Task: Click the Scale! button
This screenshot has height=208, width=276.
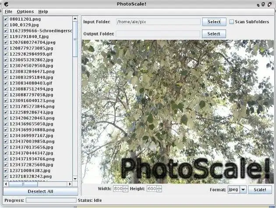Action: [x=260, y=190]
